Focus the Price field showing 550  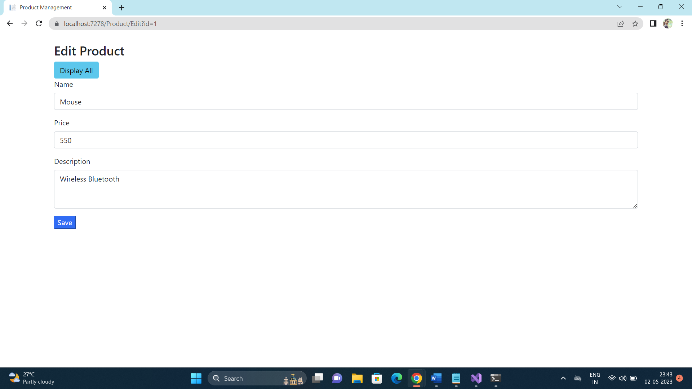tap(346, 140)
